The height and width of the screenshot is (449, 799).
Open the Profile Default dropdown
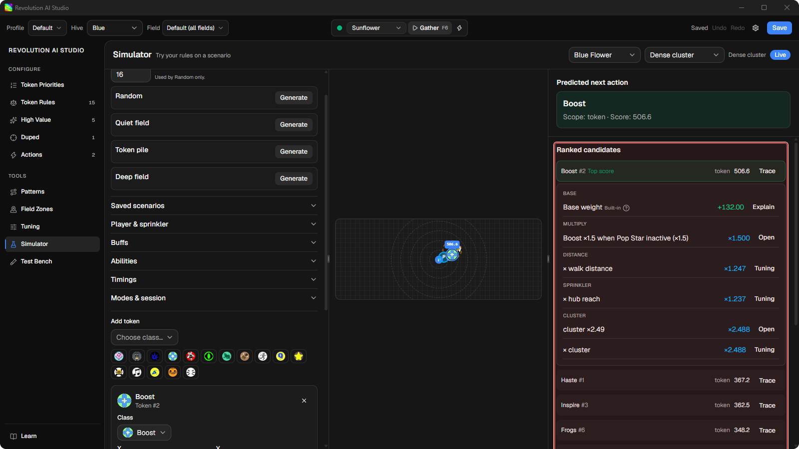tap(47, 28)
